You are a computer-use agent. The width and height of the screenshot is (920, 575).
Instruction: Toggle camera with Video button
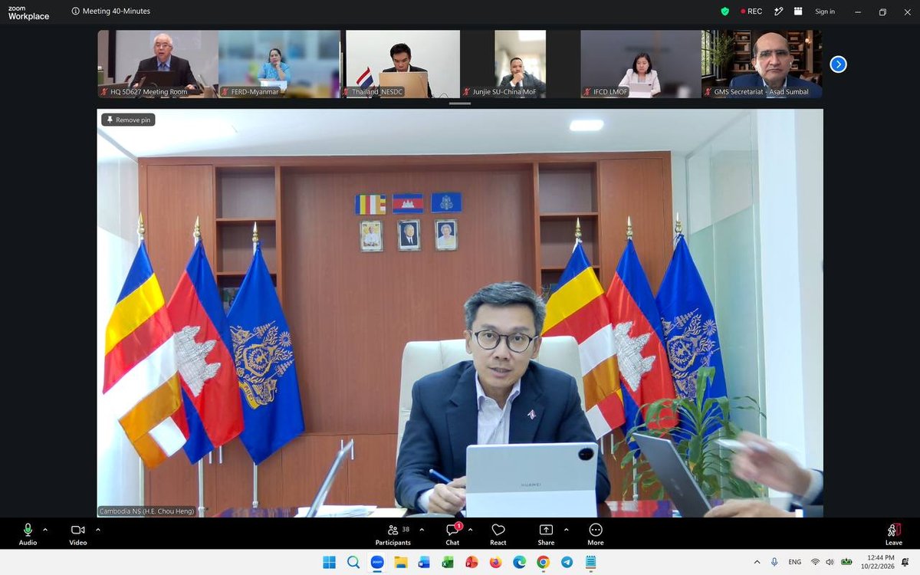click(77, 534)
